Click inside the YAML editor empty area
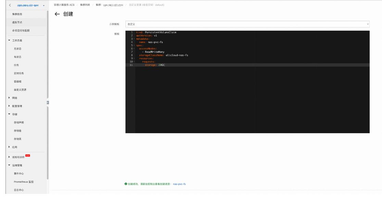The height and width of the screenshot is (198, 382). pos(252,100)
